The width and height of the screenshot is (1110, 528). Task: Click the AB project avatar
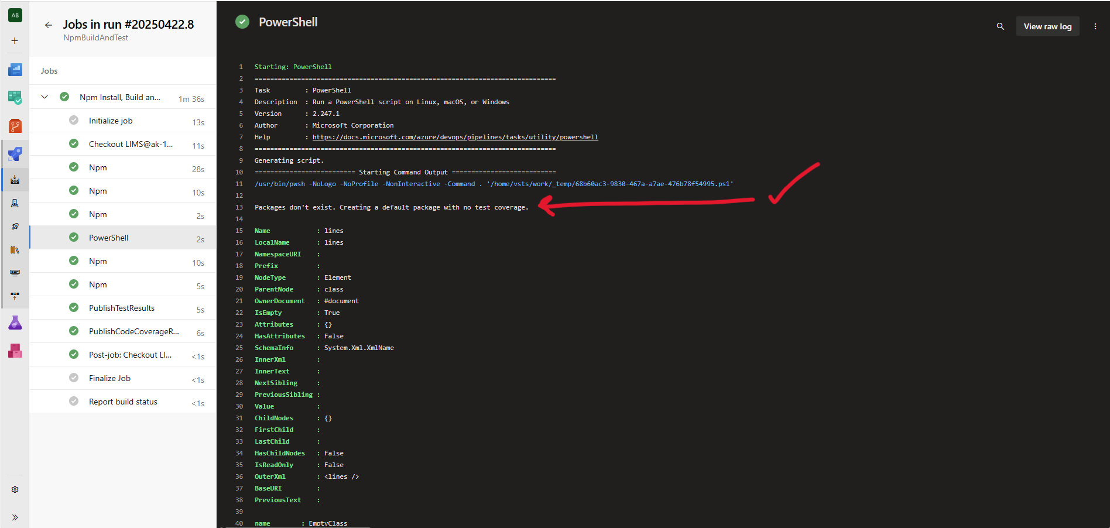(15, 15)
